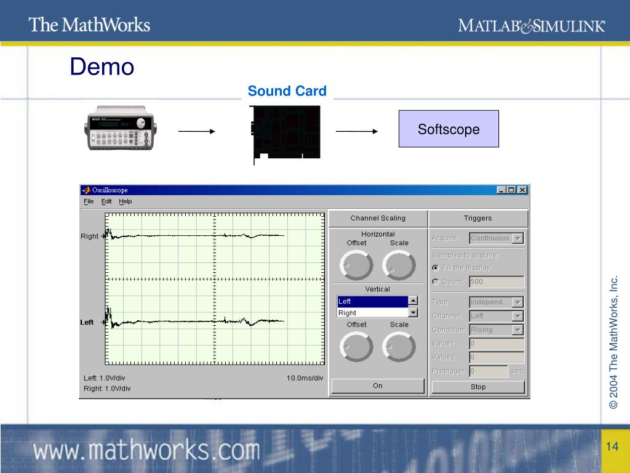Select the Count radio button
Viewport: 630px width, 473px height.
pyautogui.click(x=436, y=281)
